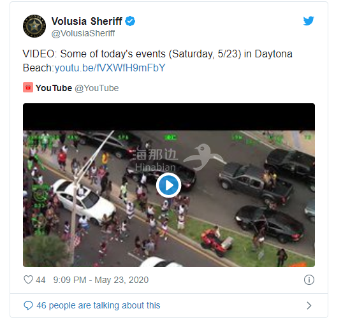Click the speech bubble reply icon
This screenshot has width=357, height=318.
tap(28, 305)
